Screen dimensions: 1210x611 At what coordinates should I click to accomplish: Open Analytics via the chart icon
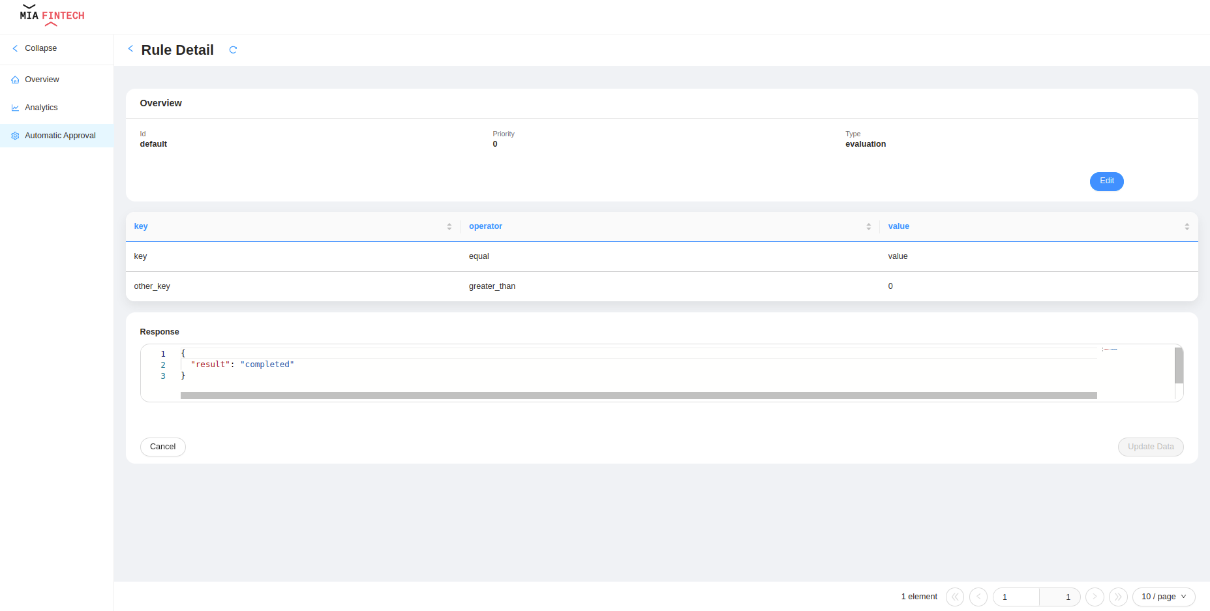click(x=15, y=107)
